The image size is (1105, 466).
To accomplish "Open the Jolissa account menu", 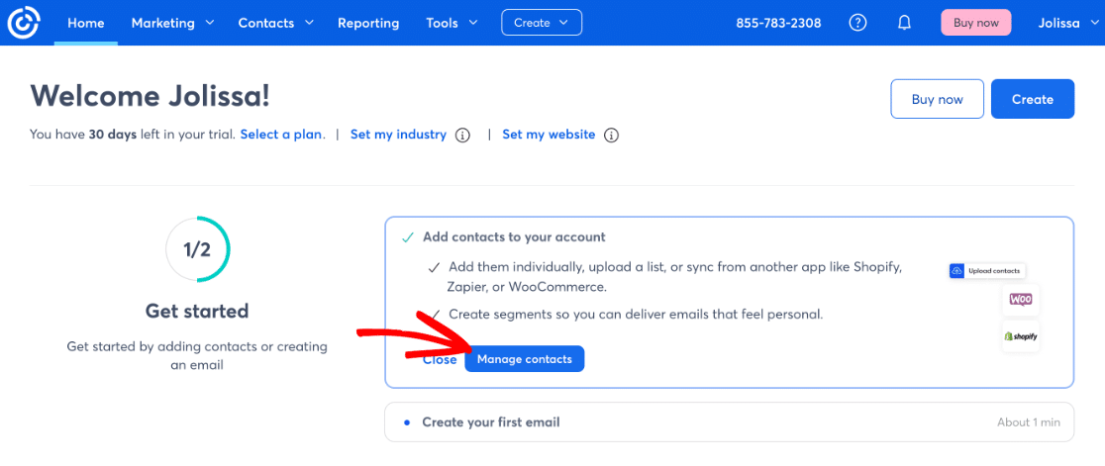I will (1069, 23).
